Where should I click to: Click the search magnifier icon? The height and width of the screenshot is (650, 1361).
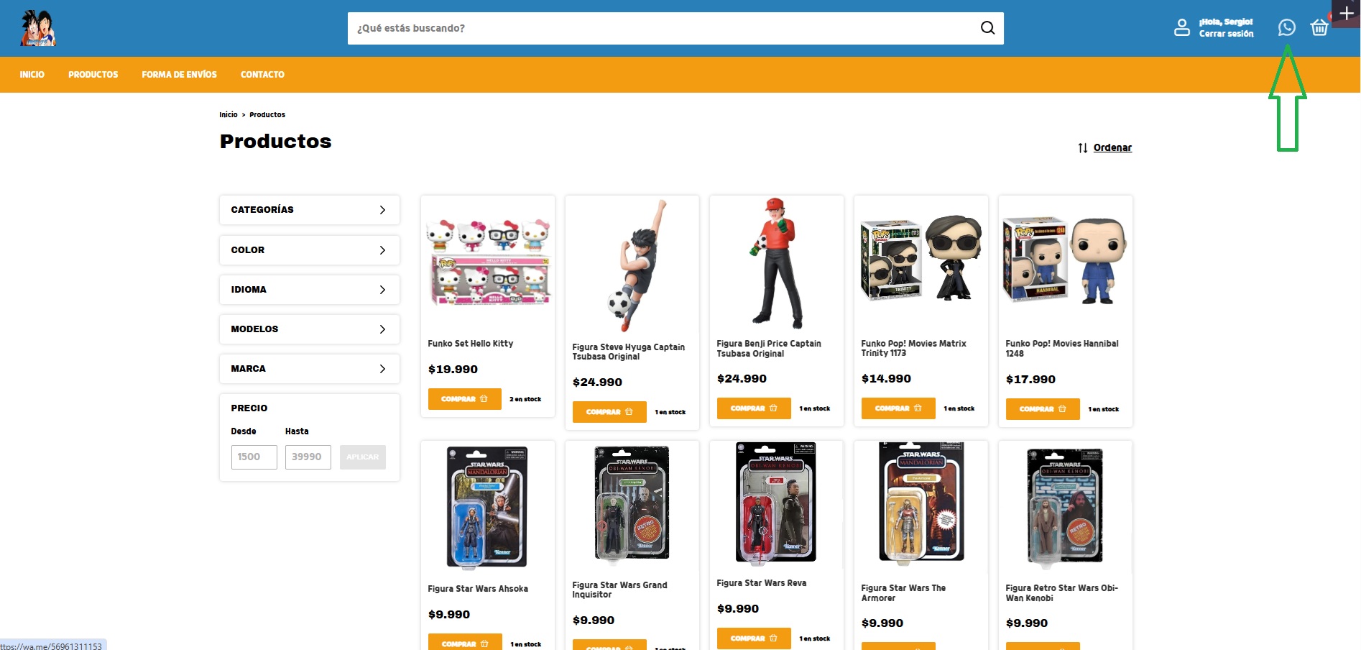point(987,28)
